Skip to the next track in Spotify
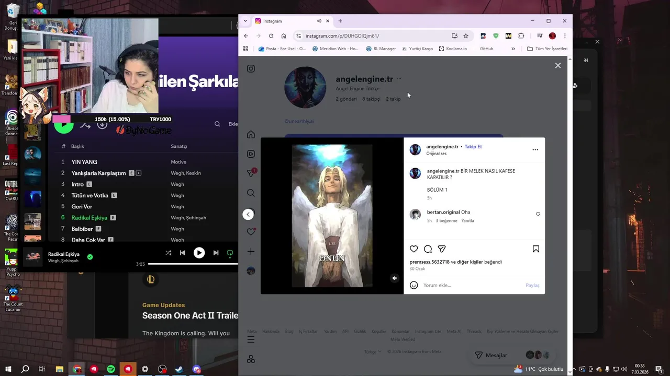This screenshot has width=670, height=376. [216, 253]
